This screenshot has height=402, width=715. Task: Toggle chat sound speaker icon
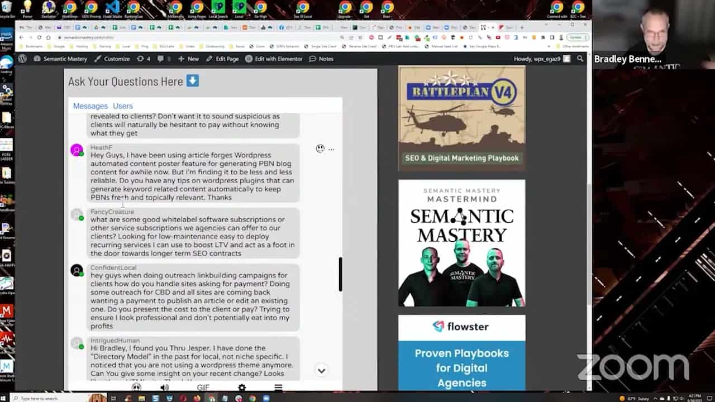(x=164, y=387)
